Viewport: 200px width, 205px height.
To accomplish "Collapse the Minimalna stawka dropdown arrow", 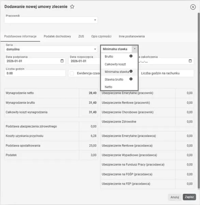I will (x=135, y=49).
